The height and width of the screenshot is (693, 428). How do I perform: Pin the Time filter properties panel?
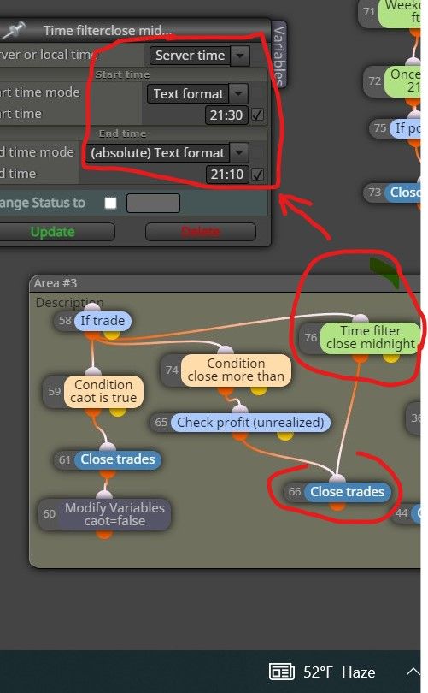coord(13,30)
